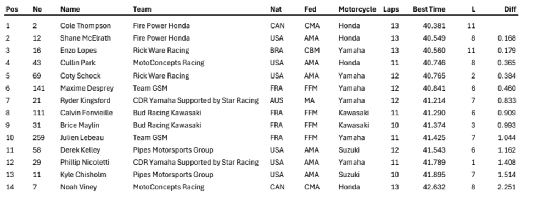Select Derek Kelley's Pipes Motorsports Group cell
Viewport: 538px width, 201px height.
point(173,150)
